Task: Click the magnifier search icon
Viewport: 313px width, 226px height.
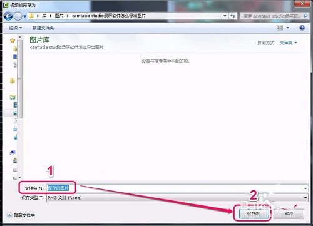Action: (x=305, y=16)
